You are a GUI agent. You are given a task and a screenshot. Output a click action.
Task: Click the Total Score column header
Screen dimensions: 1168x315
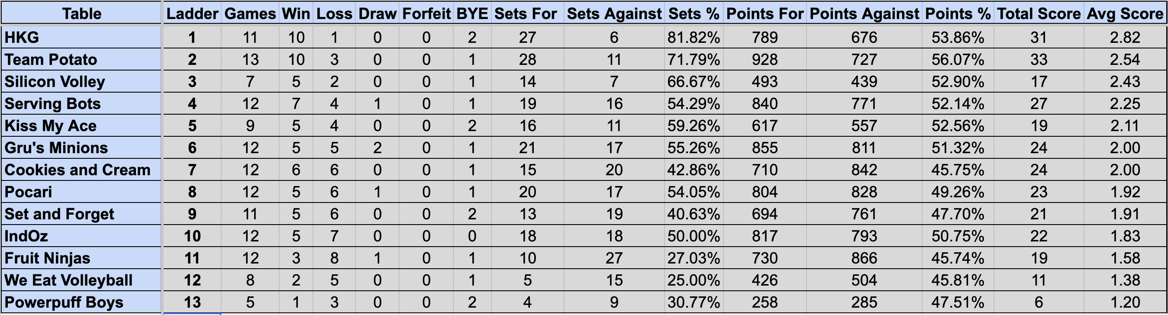pyautogui.click(x=1039, y=13)
